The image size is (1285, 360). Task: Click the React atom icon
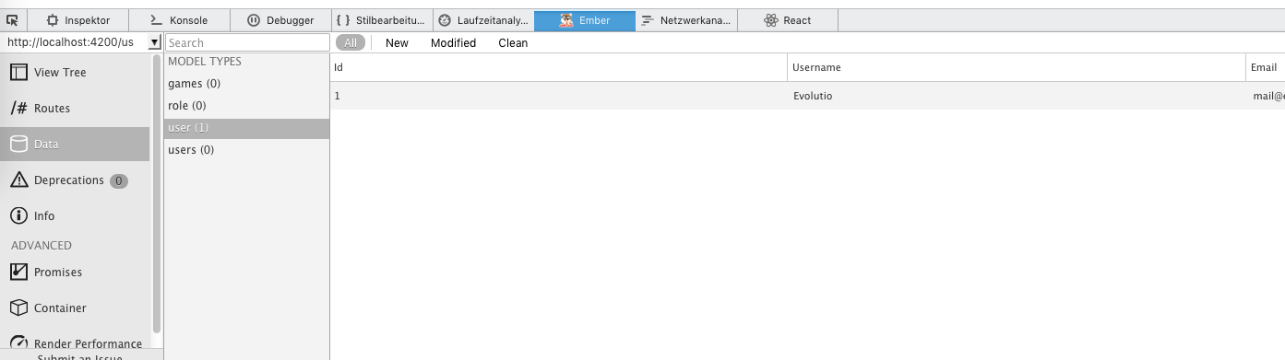click(x=771, y=20)
